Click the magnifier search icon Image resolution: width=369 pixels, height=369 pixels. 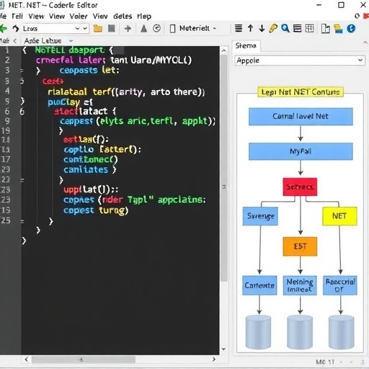point(285,28)
